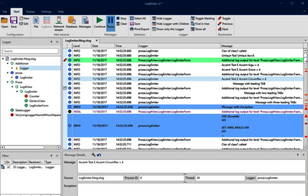This screenshot has height=196, width=308.
Task: Close the LogEmiter.Nlog.xlog tab
Action: (x=97, y=40)
